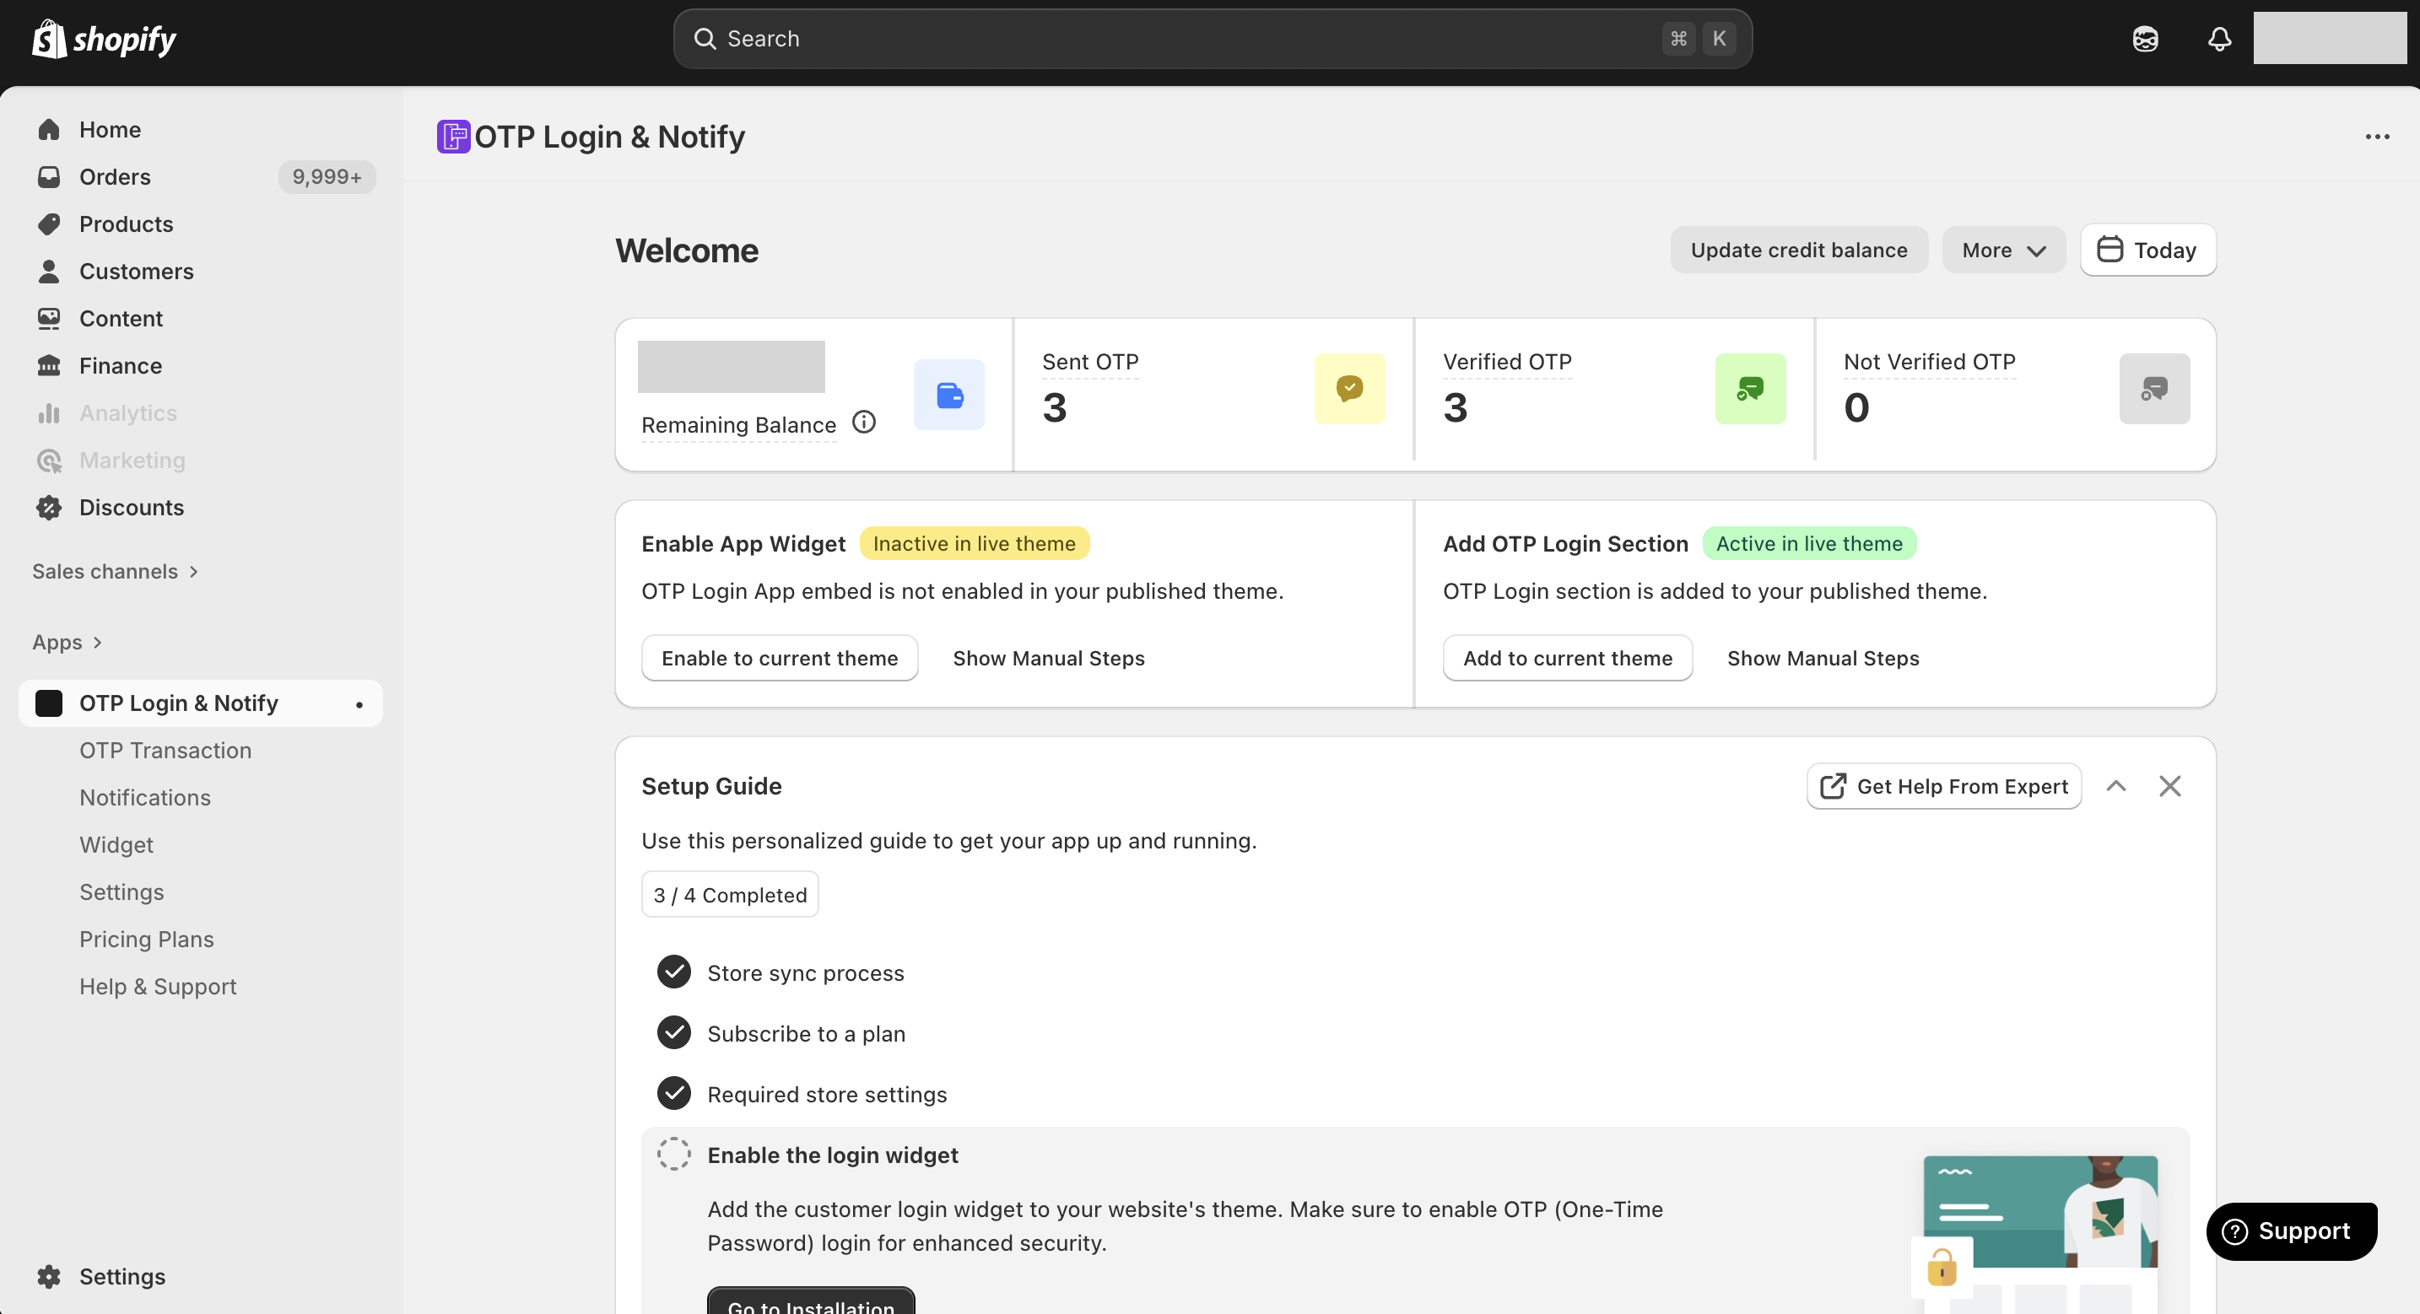
Task: Open the Sidekick assistant icon in top bar
Action: (2145, 39)
